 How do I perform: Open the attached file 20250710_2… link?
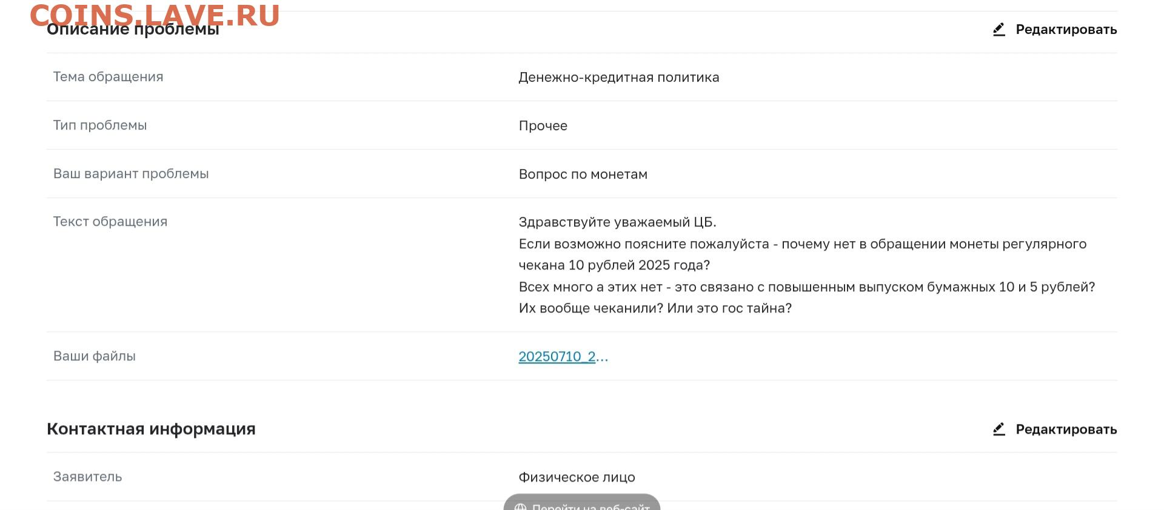(x=563, y=357)
